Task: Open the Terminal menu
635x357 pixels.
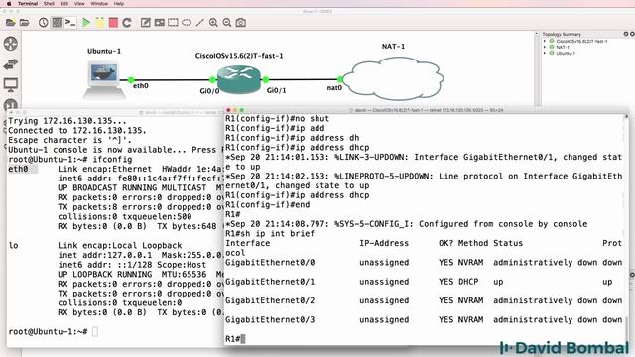Action: (28, 4)
